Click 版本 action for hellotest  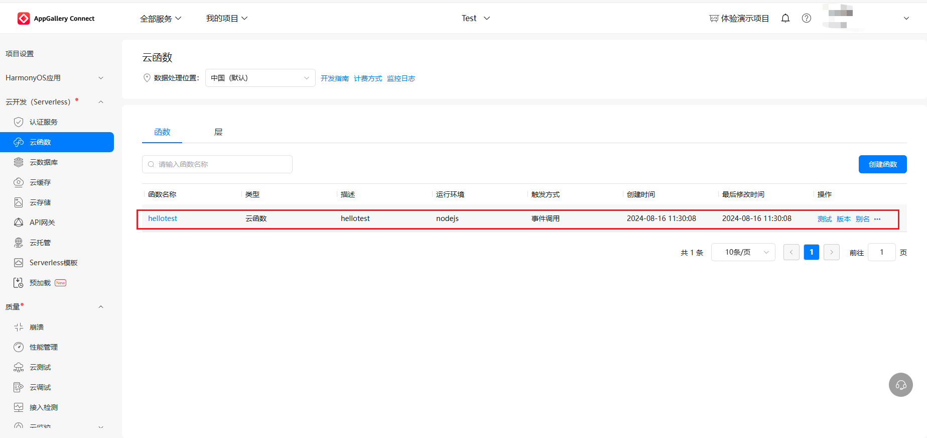coord(844,219)
